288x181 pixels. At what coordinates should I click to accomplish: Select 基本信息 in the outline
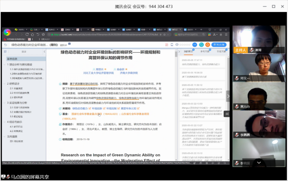click(x=26, y=59)
